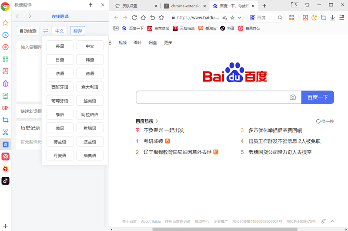
Task: Share the page URL from address bar
Action: pos(225,18)
